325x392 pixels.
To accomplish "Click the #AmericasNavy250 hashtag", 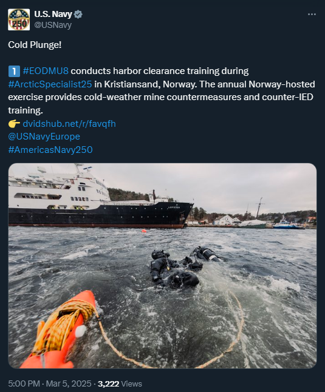I will click(x=50, y=150).
